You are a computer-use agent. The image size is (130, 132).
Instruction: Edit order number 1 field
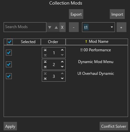[x=54, y=53]
